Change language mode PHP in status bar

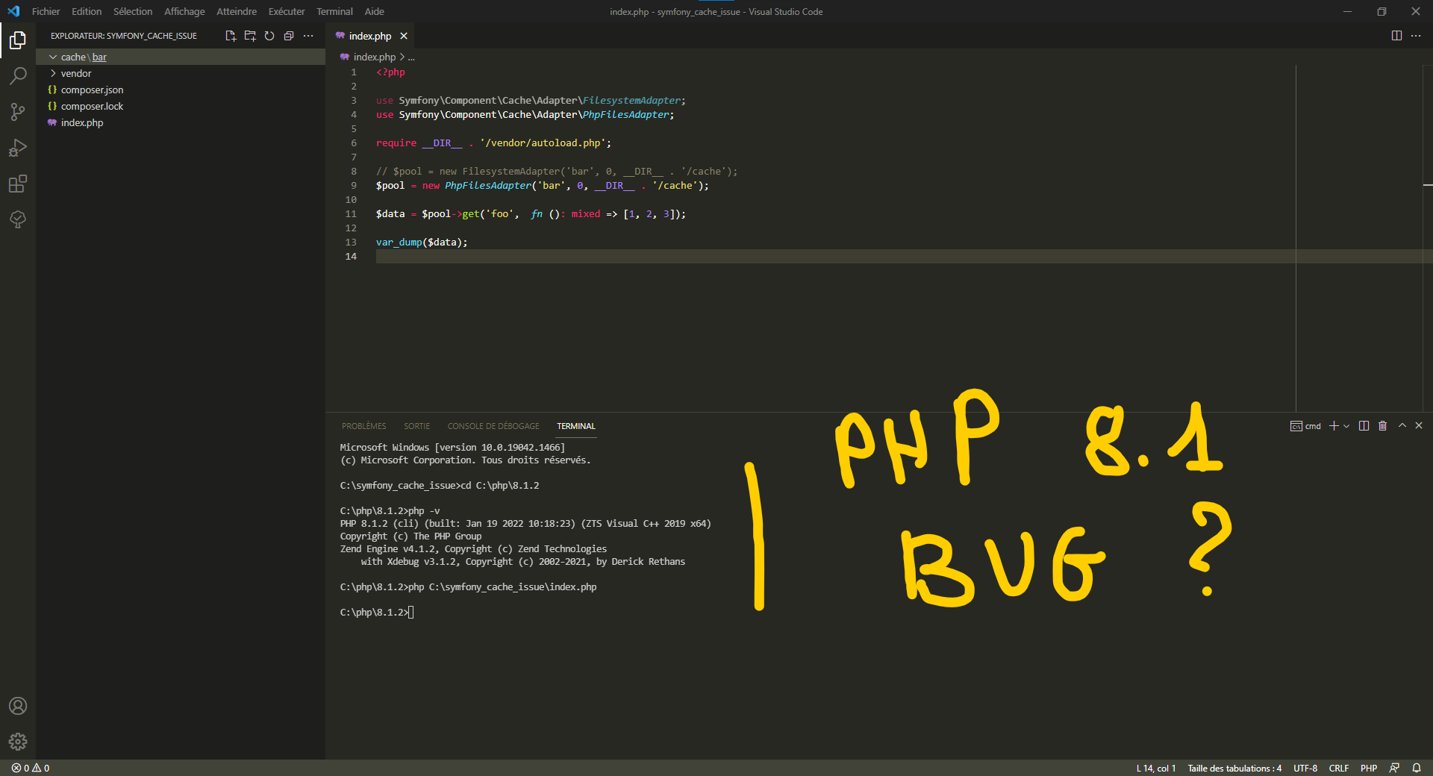pos(1369,768)
